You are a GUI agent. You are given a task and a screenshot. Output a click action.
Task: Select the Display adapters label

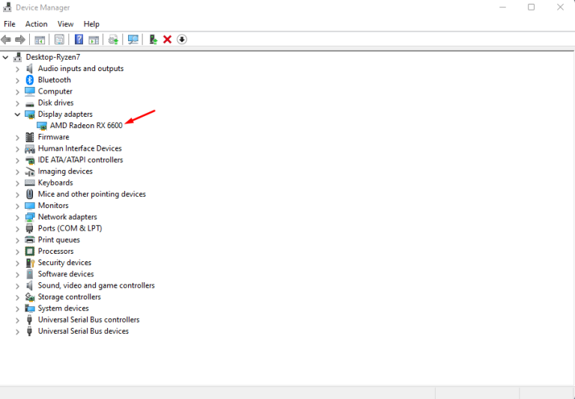pyautogui.click(x=65, y=114)
